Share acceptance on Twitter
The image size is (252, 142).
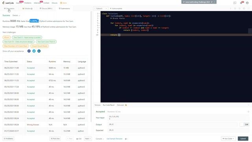(x=34, y=51)
